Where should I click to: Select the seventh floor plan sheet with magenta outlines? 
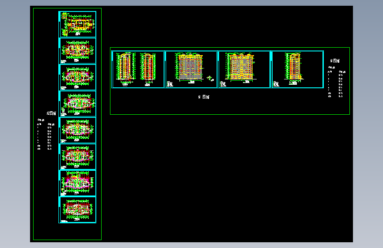click(x=77, y=183)
